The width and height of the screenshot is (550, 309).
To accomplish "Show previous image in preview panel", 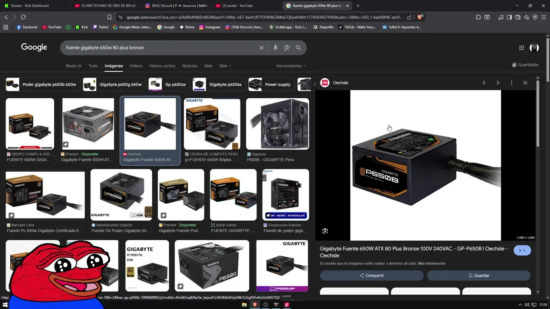I will click(484, 83).
